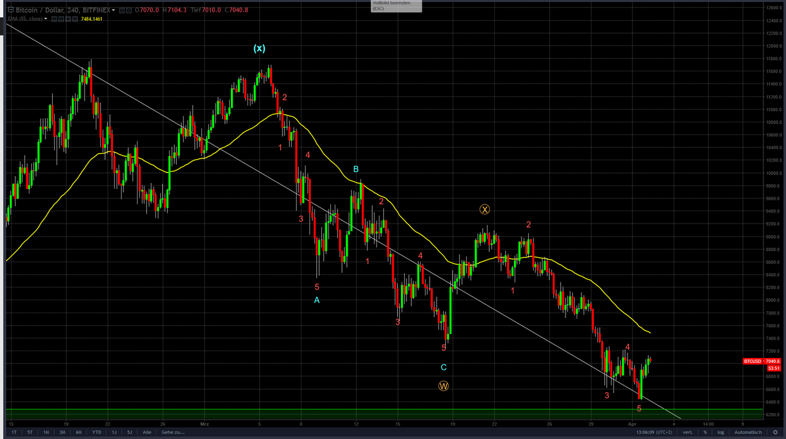The width and height of the screenshot is (786, 439).
Task: Toggle the verl. extended hours option
Action: click(688, 432)
